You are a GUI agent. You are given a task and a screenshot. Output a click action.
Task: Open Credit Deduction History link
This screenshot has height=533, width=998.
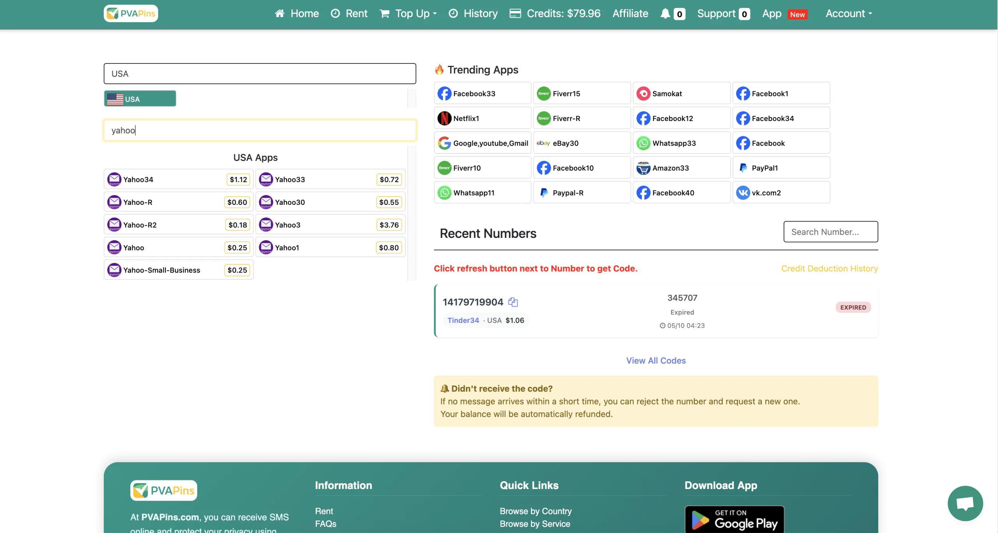pyautogui.click(x=829, y=269)
